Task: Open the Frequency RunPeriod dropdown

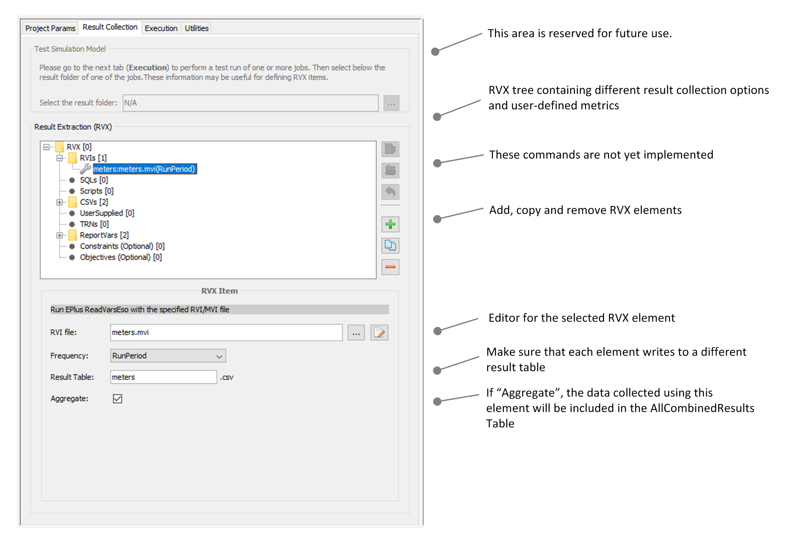Action: (168, 356)
